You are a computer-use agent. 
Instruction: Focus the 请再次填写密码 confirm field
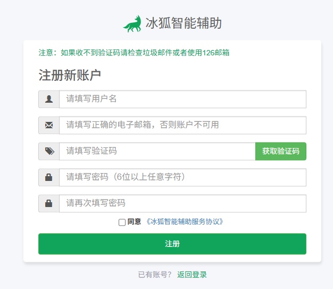182,203
